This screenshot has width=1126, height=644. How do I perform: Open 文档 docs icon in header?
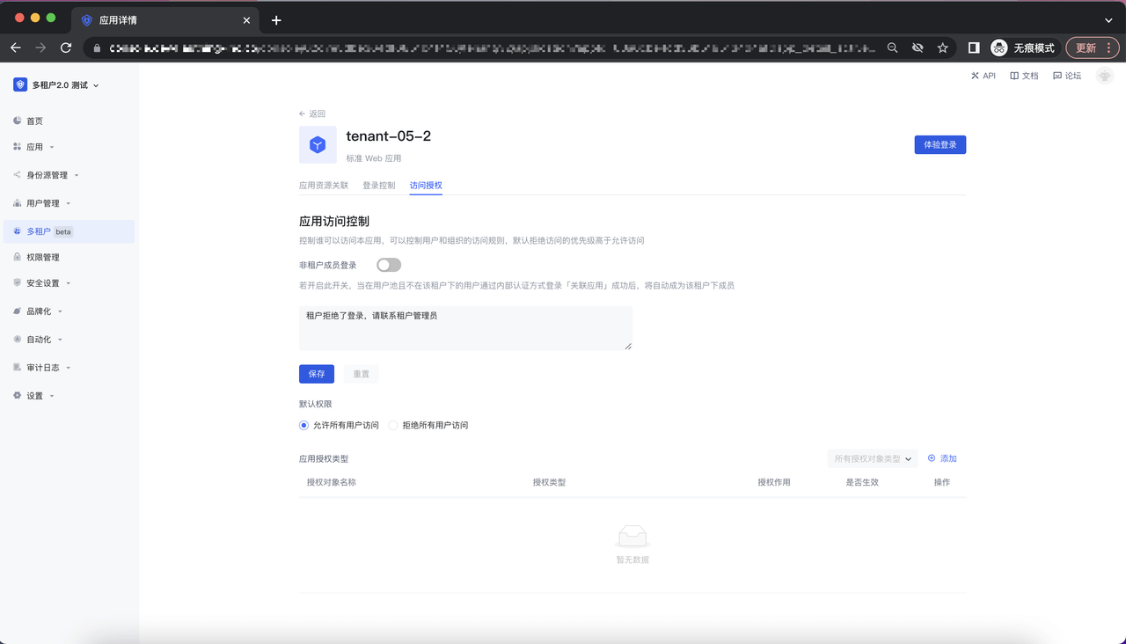1014,76
